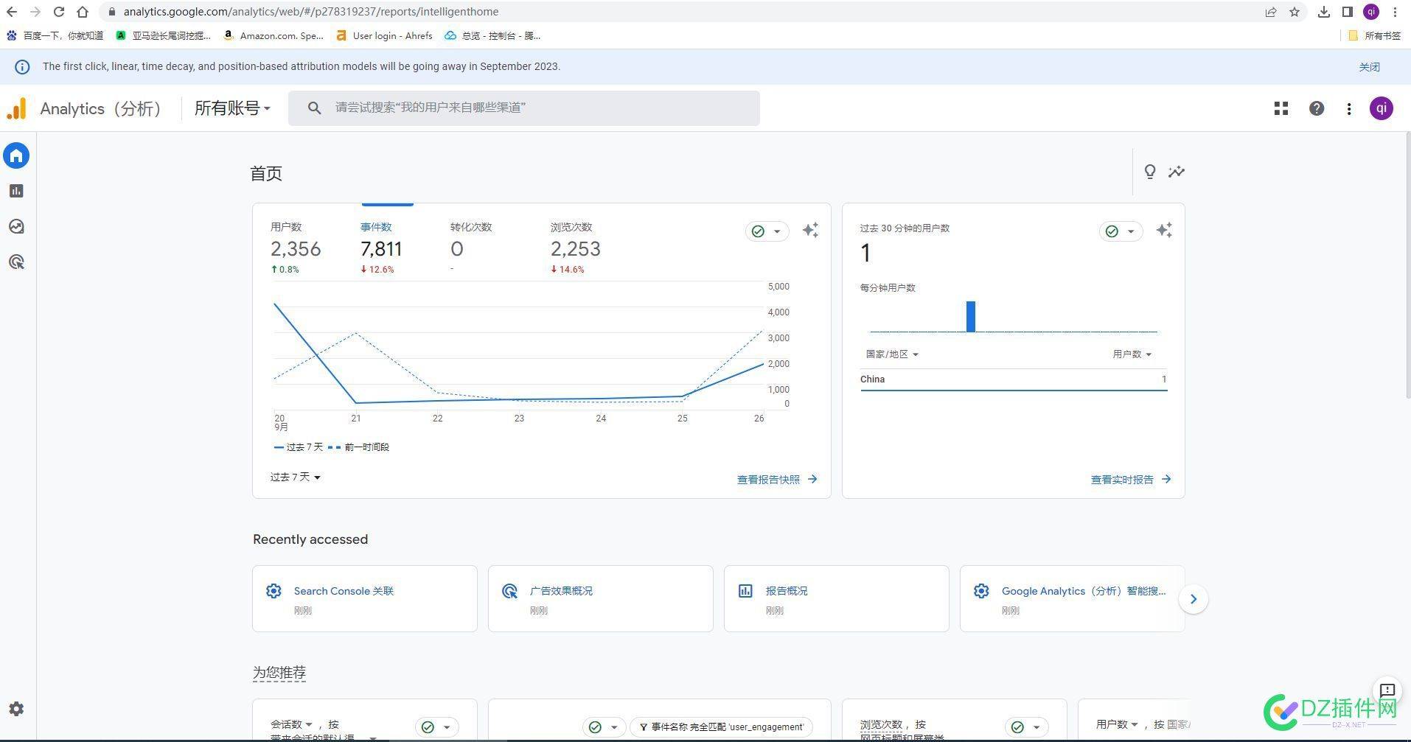The width and height of the screenshot is (1411, 742).
Task: Open the 所有账号 account selector dropdown
Action: pos(232,108)
